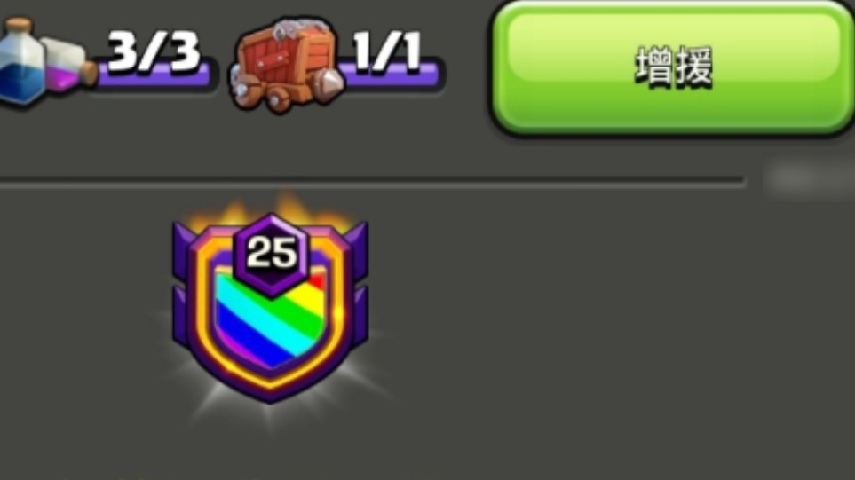Tap the 增援 text label
855x480 pixels.
[x=673, y=67]
